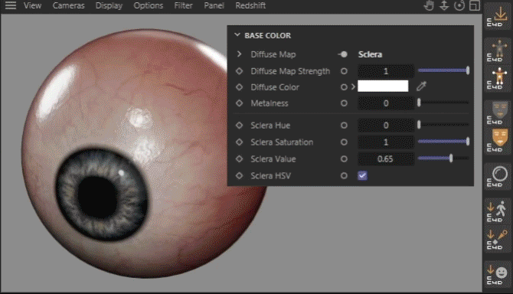Click the smiley face import icon
The height and width of the screenshot is (294, 513).
[x=497, y=275]
